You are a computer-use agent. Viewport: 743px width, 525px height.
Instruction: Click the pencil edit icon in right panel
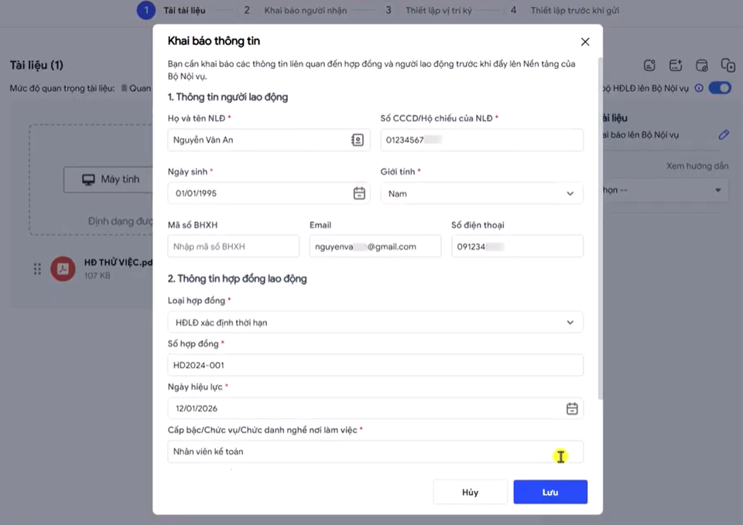point(724,135)
